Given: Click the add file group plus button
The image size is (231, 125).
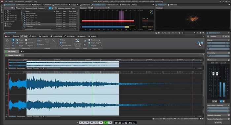Looking at the screenshot, I should pyautogui.click(x=21, y=51).
